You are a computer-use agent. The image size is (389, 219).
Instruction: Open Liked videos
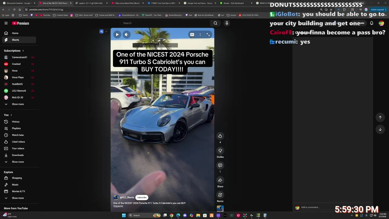(x=19, y=142)
